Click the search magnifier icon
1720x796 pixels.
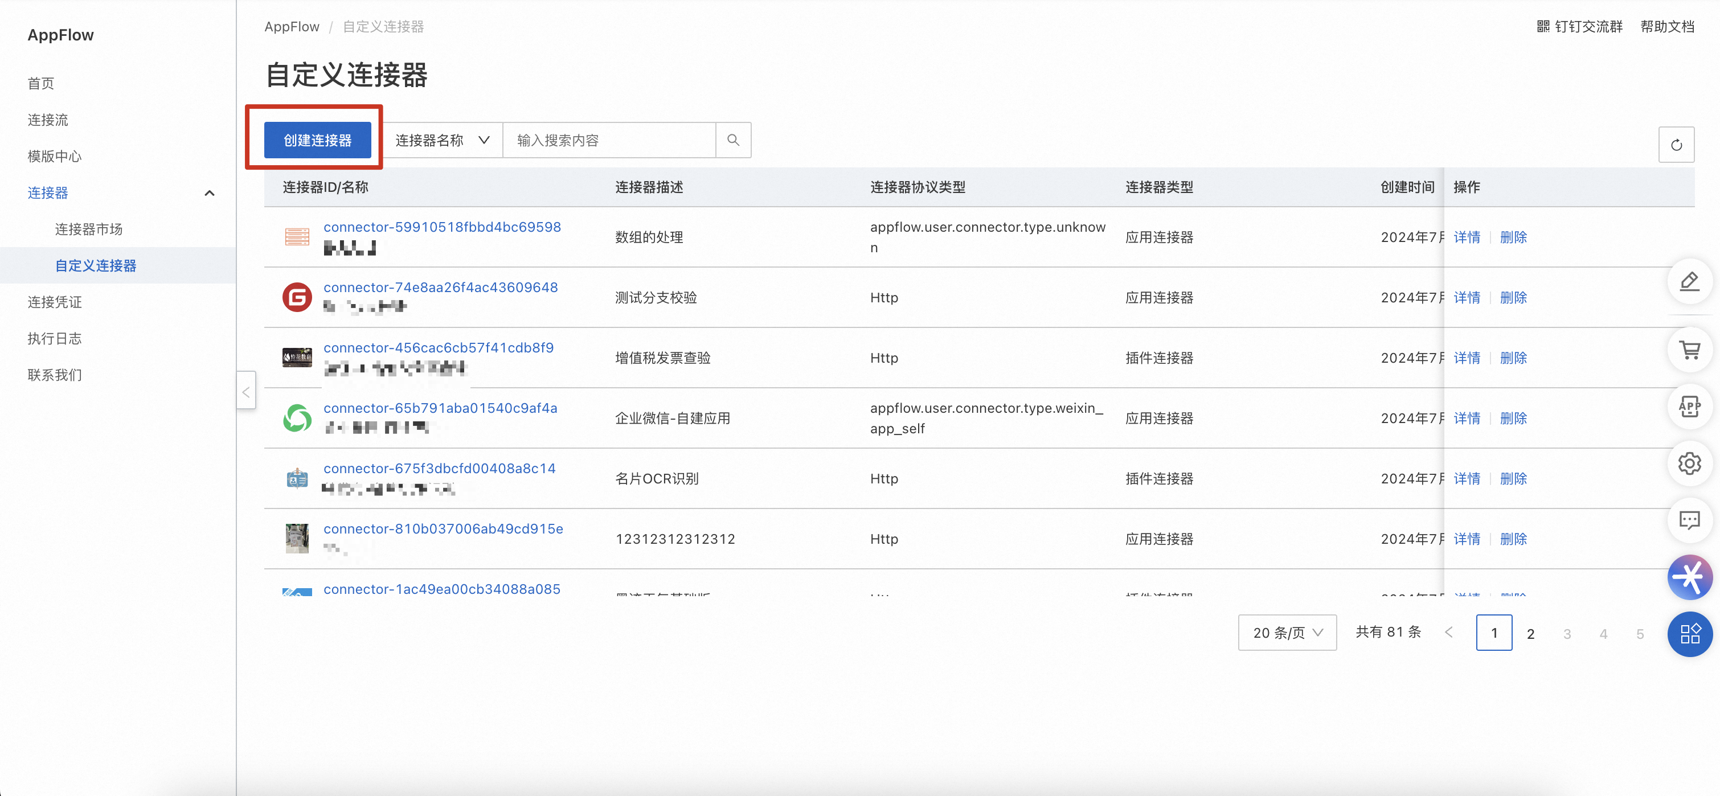click(733, 140)
